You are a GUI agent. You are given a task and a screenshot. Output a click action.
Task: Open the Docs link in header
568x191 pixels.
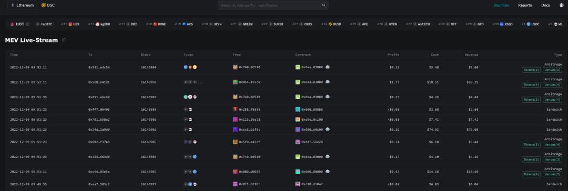tap(545, 5)
